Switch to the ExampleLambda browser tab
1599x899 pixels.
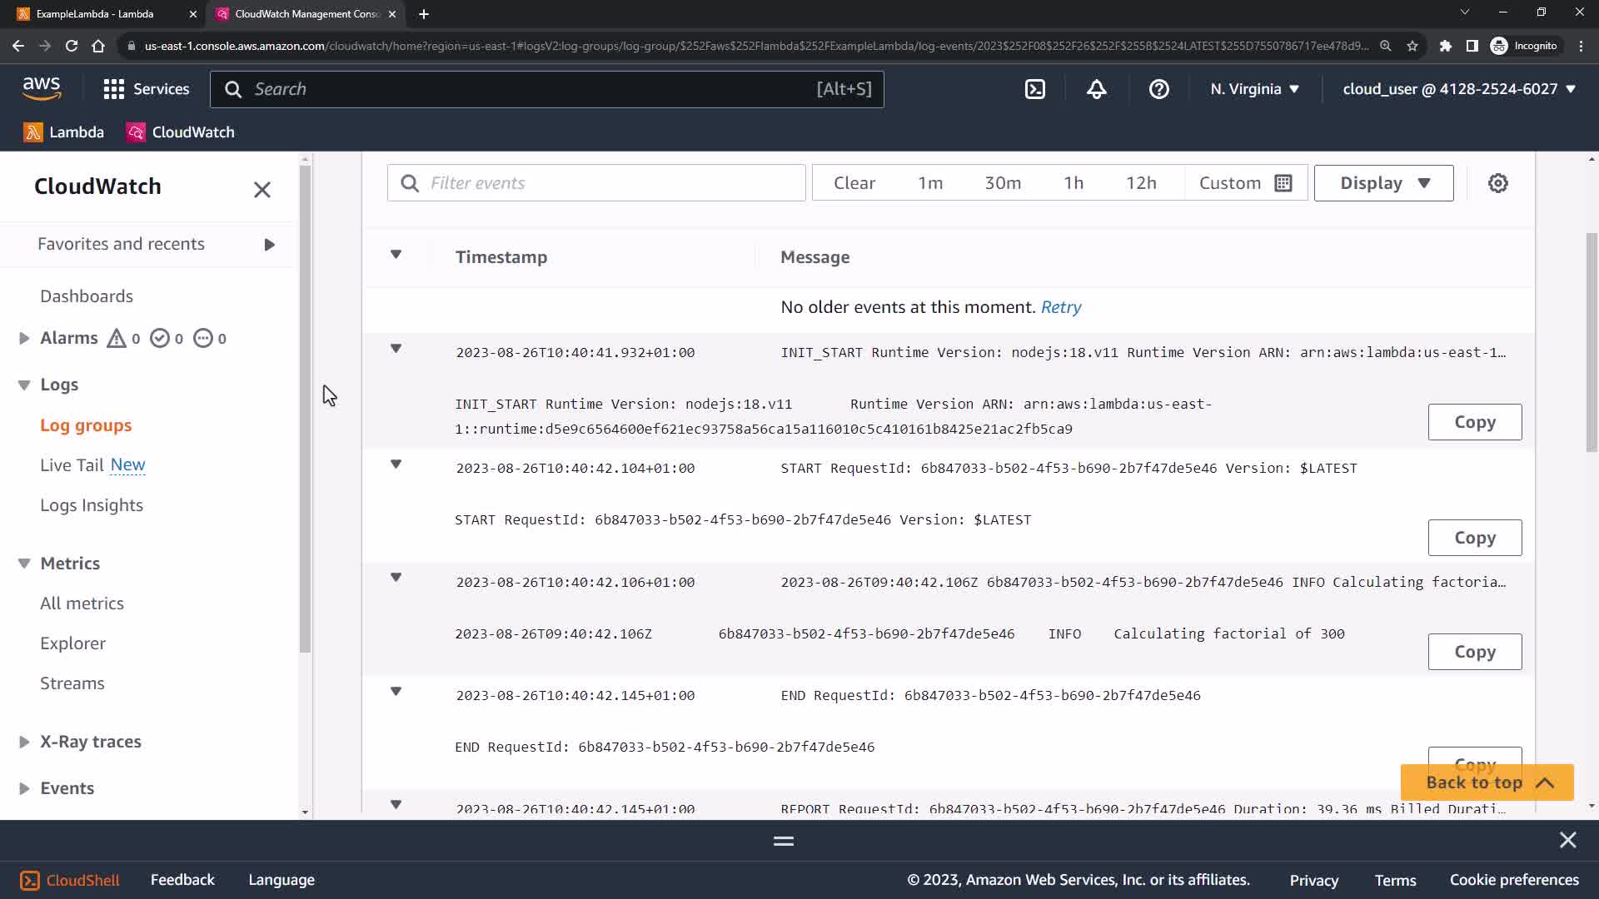95,13
